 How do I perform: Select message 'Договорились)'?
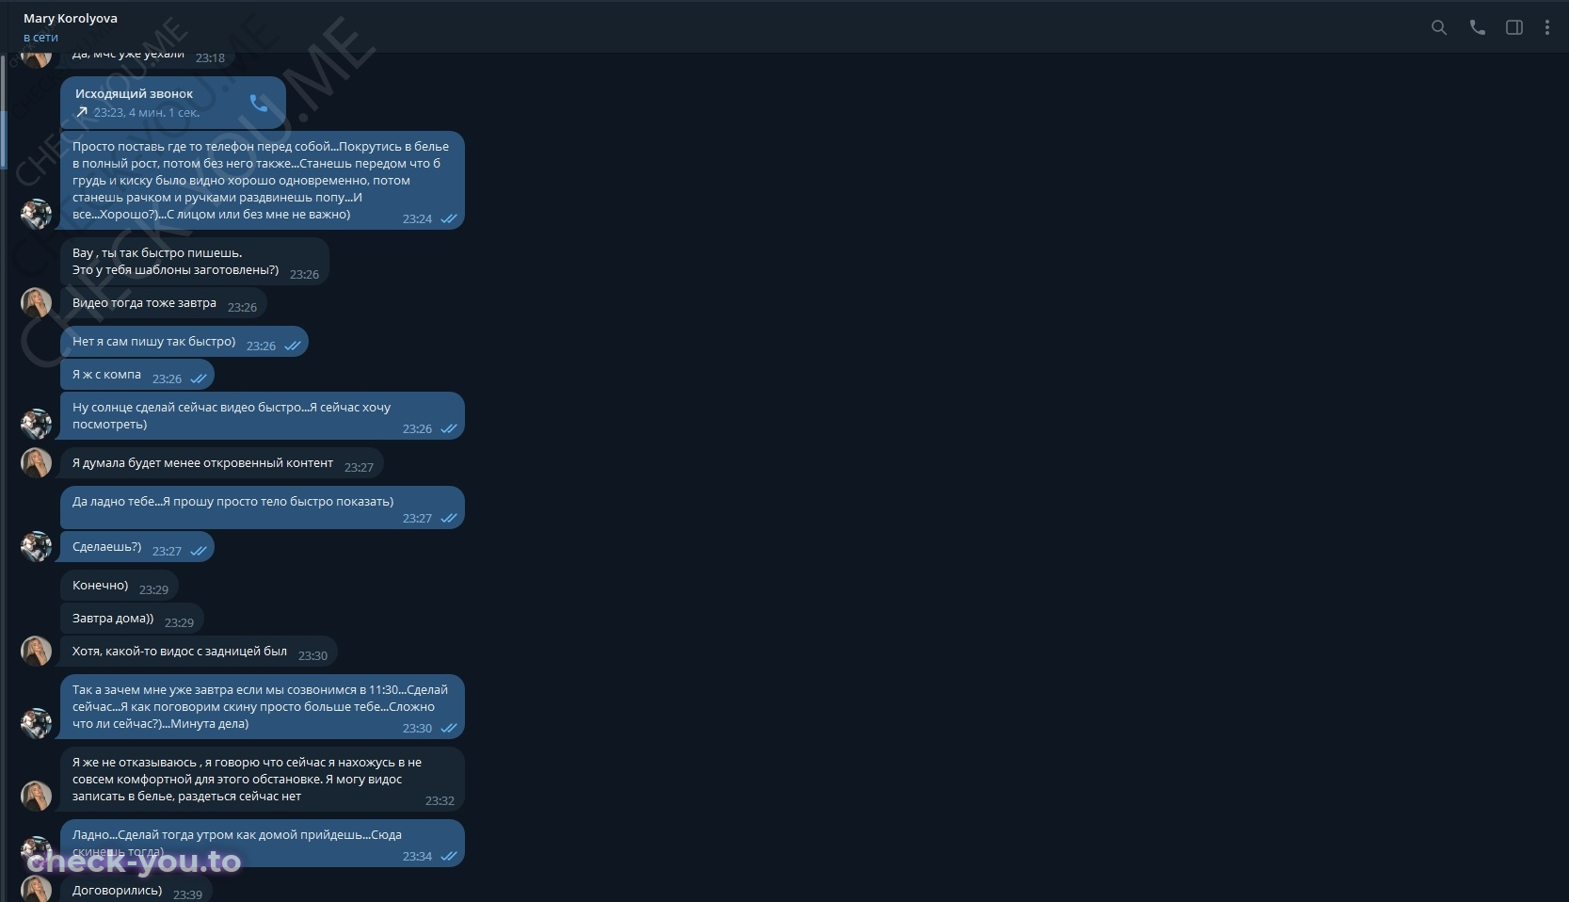[x=136, y=890]
